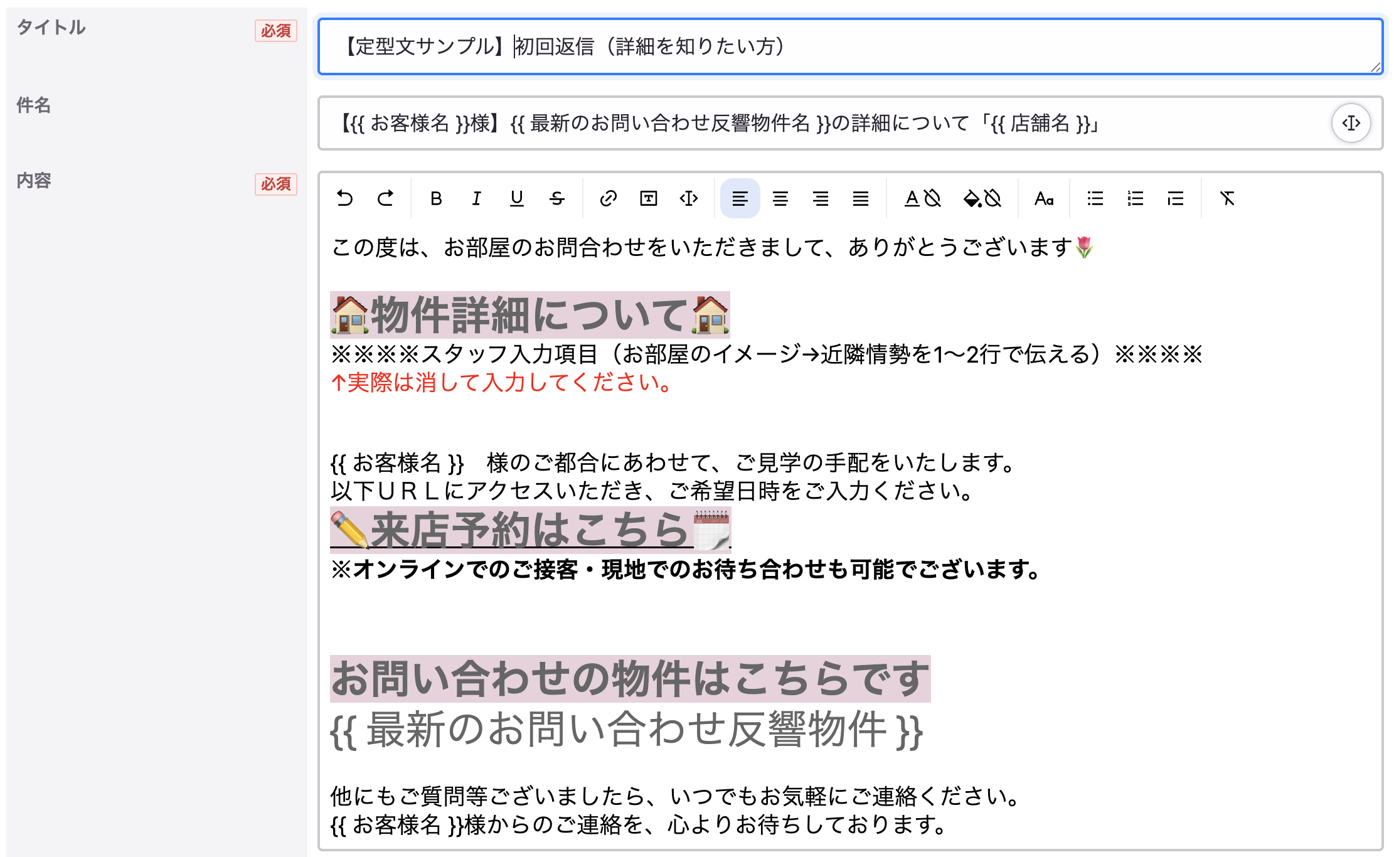
Task: Open variable picker in the 件名 field
Action: click(x=1351, y=123)
